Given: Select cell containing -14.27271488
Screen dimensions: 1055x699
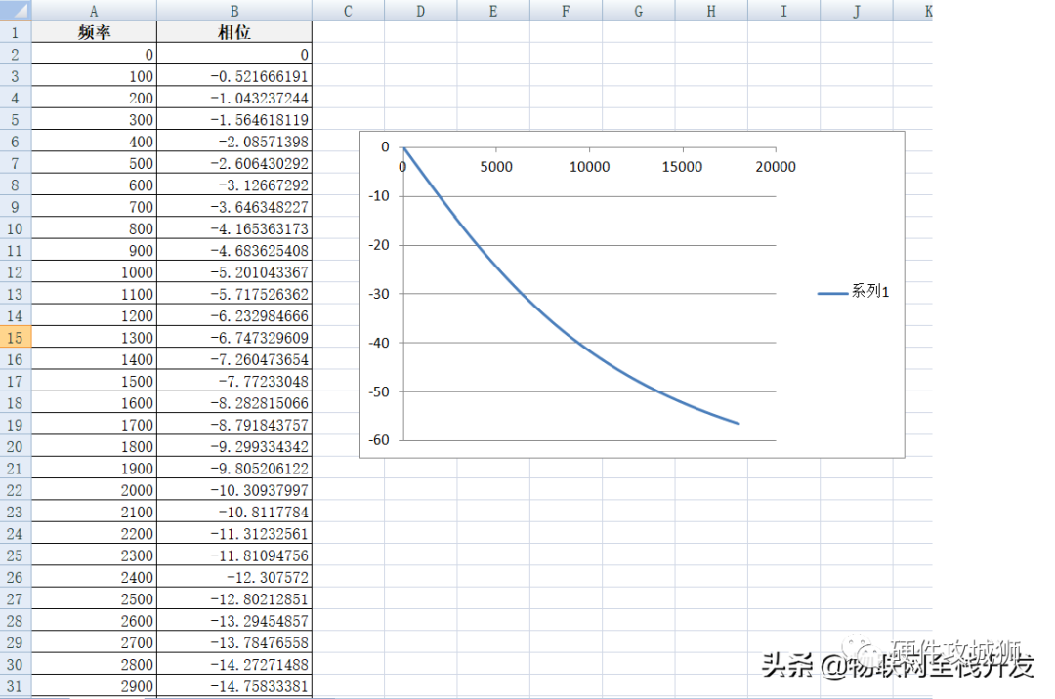Looking at the screenshot, I should pyautogui.click(x=234, y=664).
